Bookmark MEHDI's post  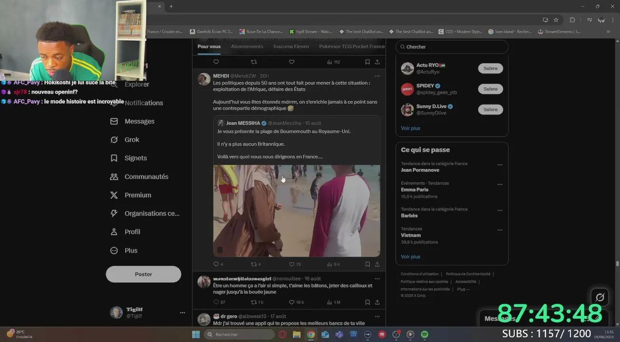pos(368,264)
